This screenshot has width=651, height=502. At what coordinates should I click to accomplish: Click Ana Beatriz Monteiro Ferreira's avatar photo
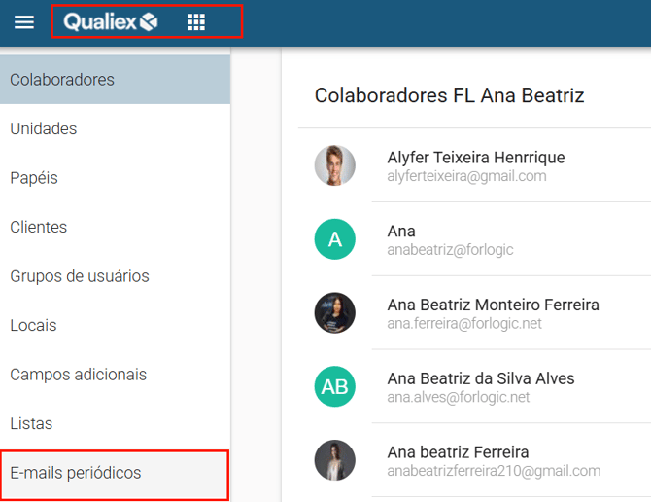pos(334,313)
